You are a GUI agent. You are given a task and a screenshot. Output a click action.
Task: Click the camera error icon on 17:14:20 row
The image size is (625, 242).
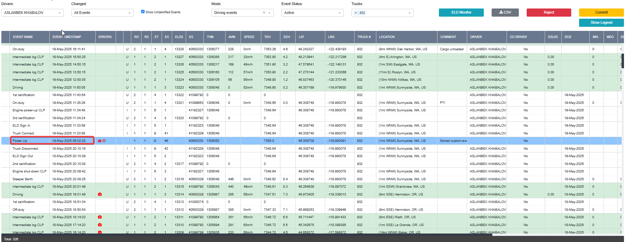pos(100,225)
